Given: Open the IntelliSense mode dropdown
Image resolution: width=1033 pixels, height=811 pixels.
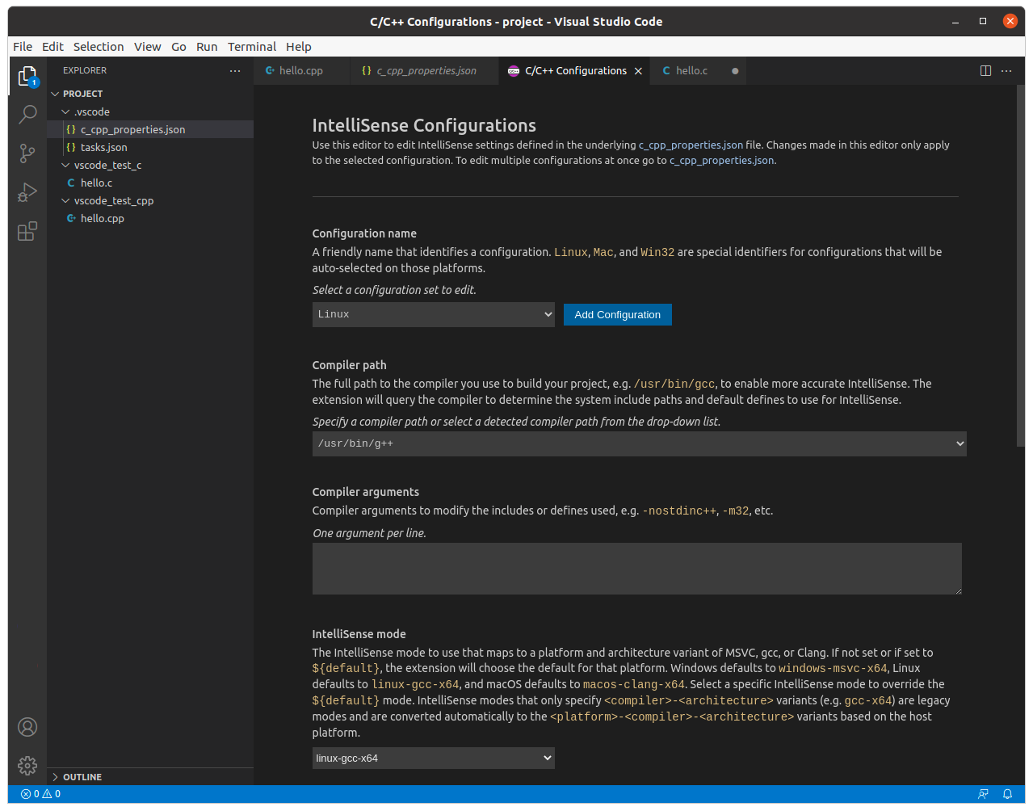Looking at the screenshot, I should (x=434, y=758).
